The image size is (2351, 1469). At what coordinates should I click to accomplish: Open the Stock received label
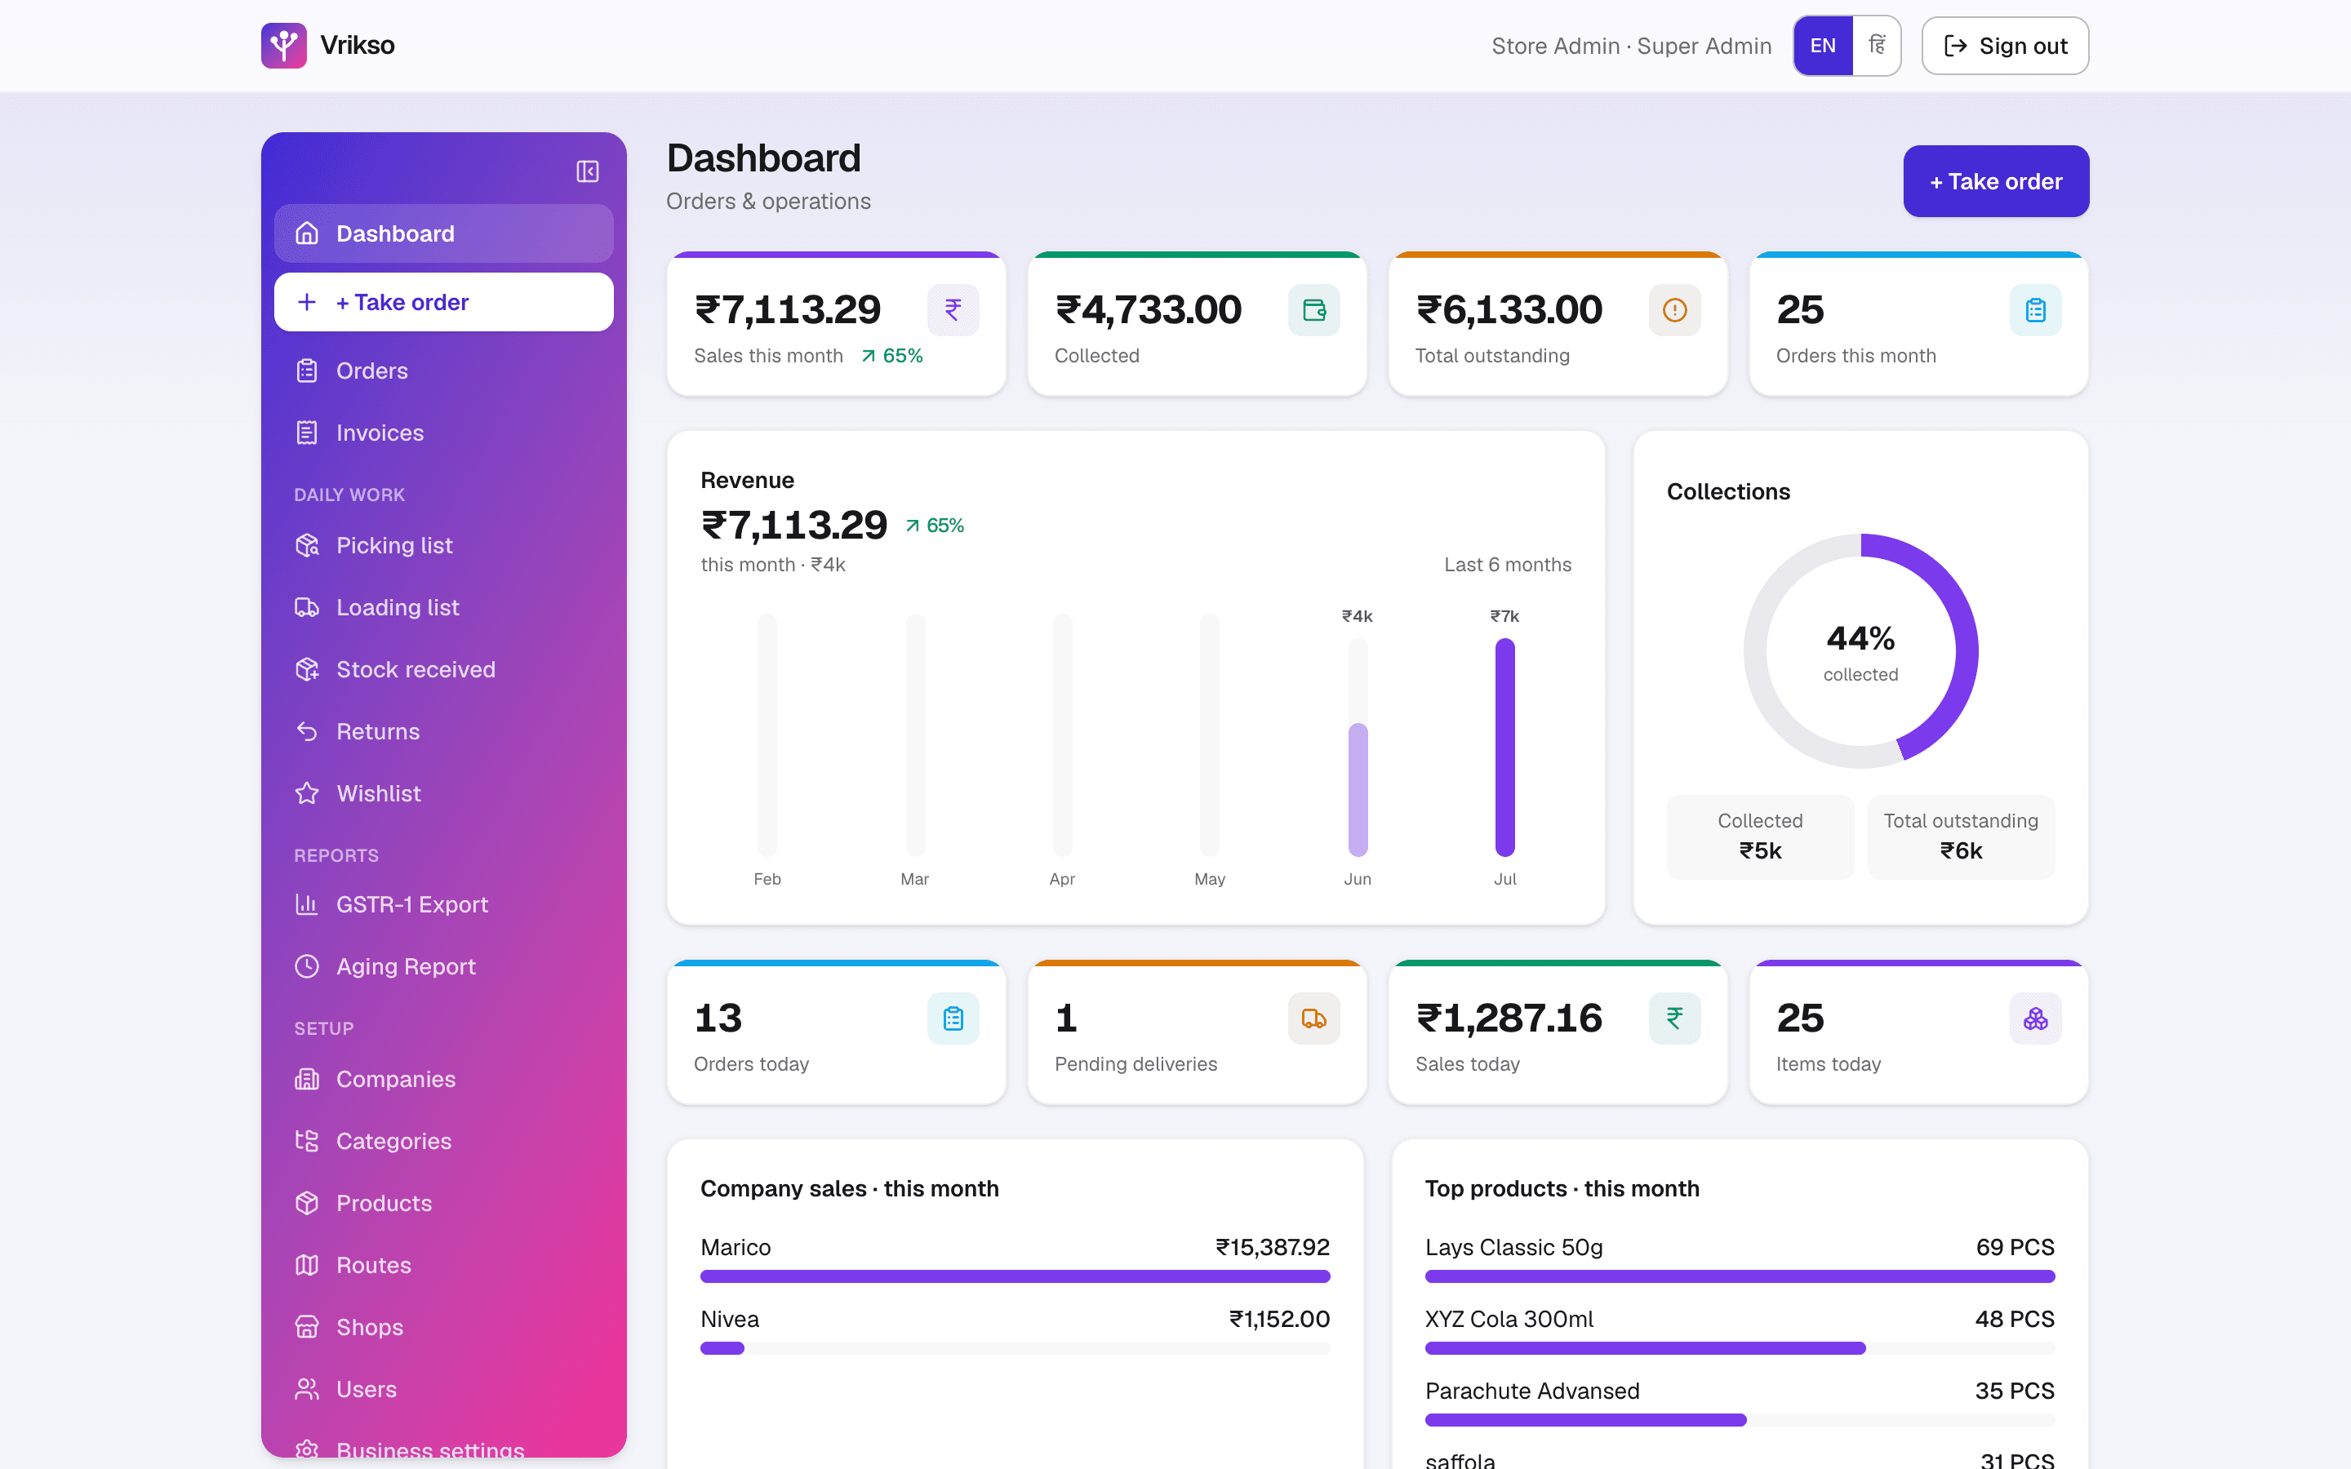coord(416,669)
